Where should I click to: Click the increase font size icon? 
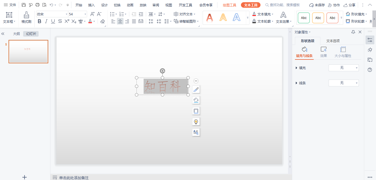pos(92,14)
